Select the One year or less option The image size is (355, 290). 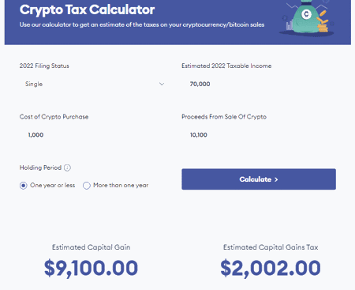[x=24, y=186]
